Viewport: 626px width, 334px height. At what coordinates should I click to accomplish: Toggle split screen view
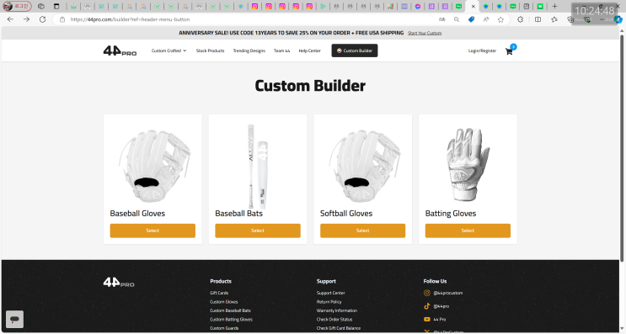(538, 19)
